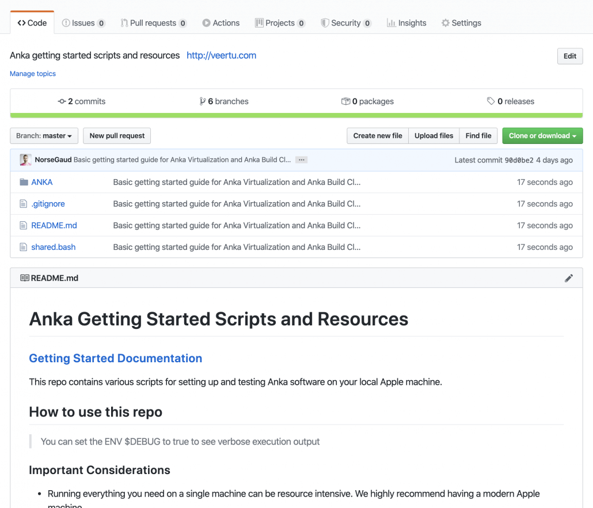This screenshot has width=593, height=508.
Task: Click New pull request button
Action: [x=117, y=136]
